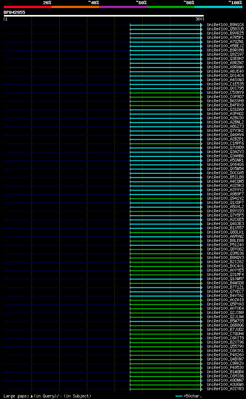Click the green alignment bar for UniRef100_C0P9D7
This screenshot has height=399, width=246.
[x=165, y=97]
